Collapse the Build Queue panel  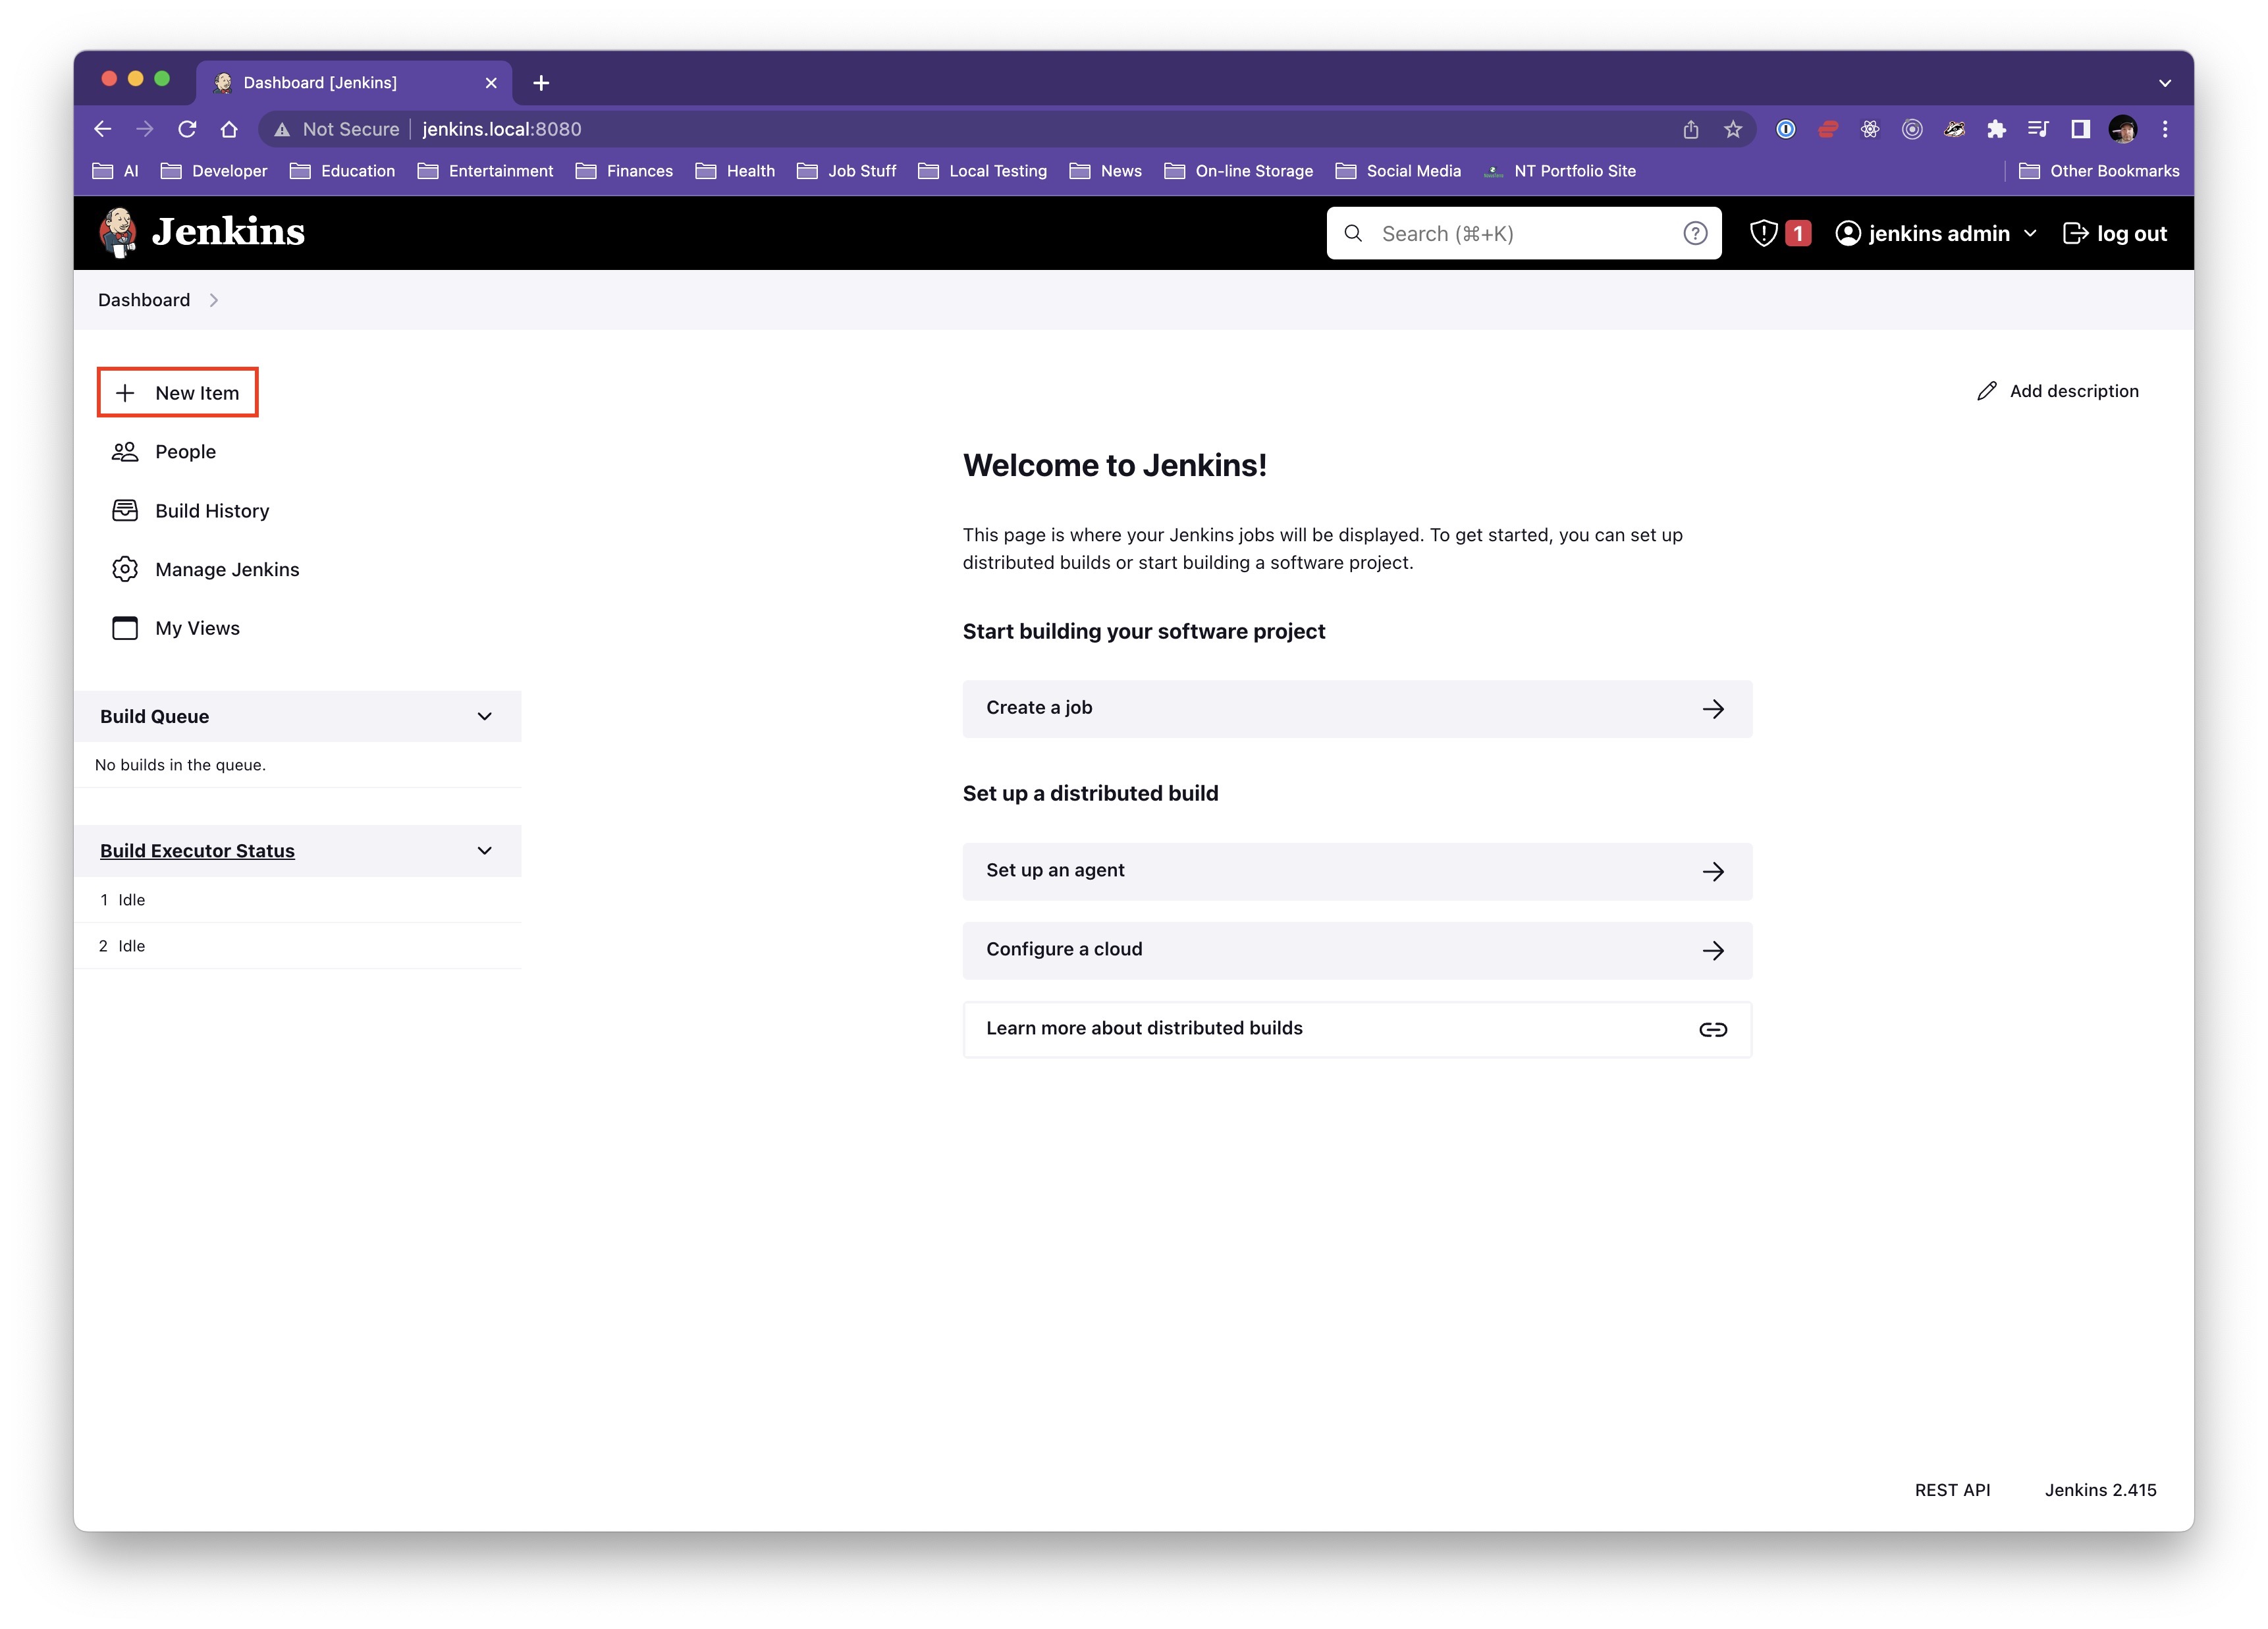click(484, 716)
